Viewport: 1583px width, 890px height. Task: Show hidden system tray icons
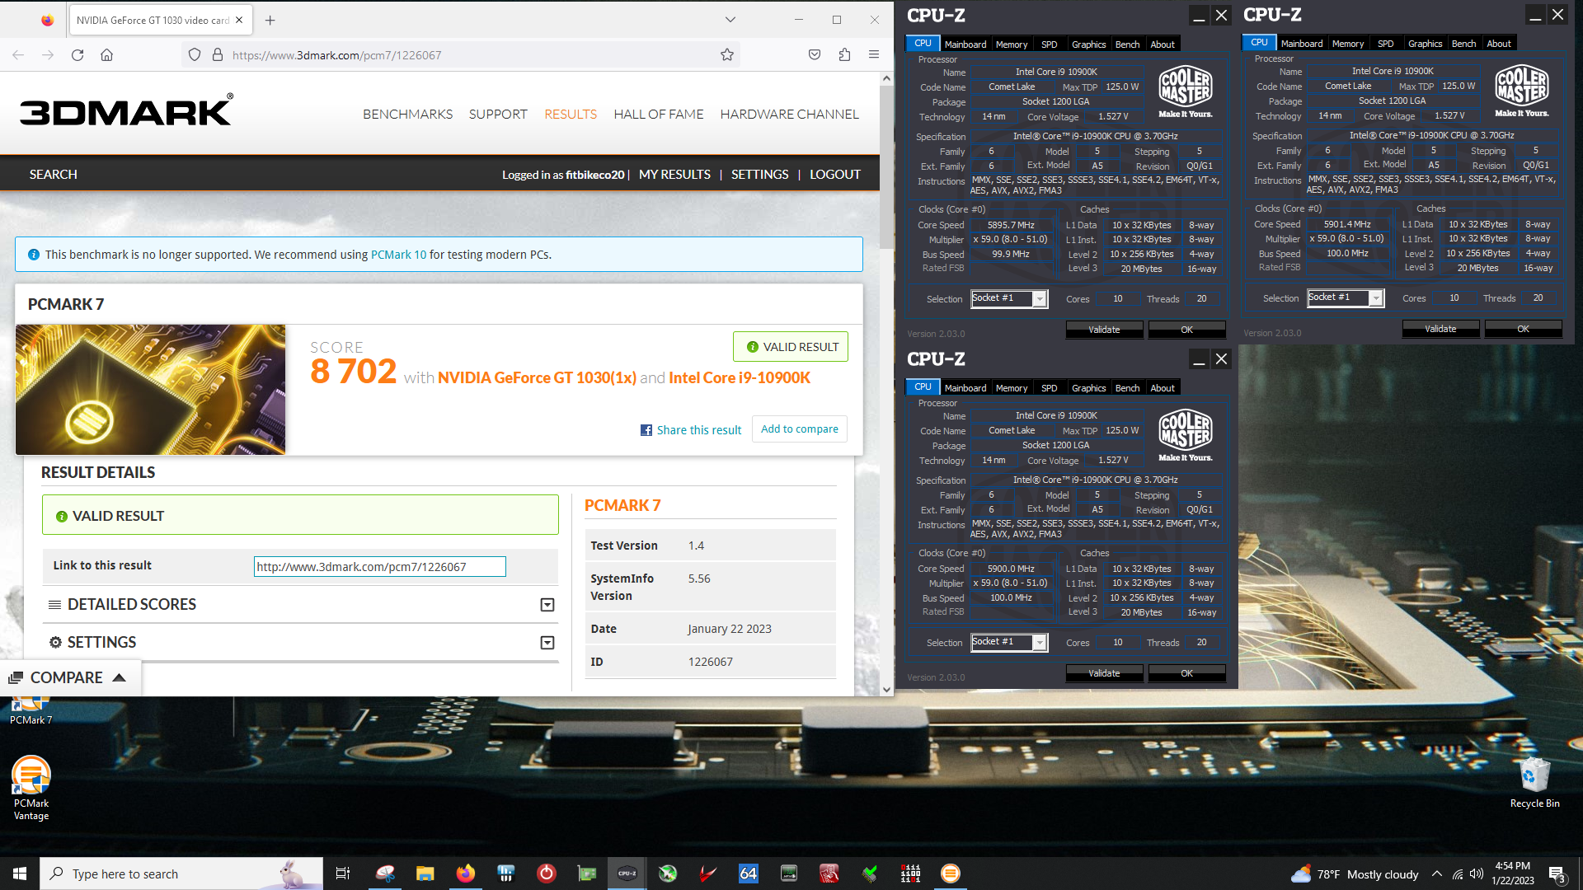point(1437,874)
